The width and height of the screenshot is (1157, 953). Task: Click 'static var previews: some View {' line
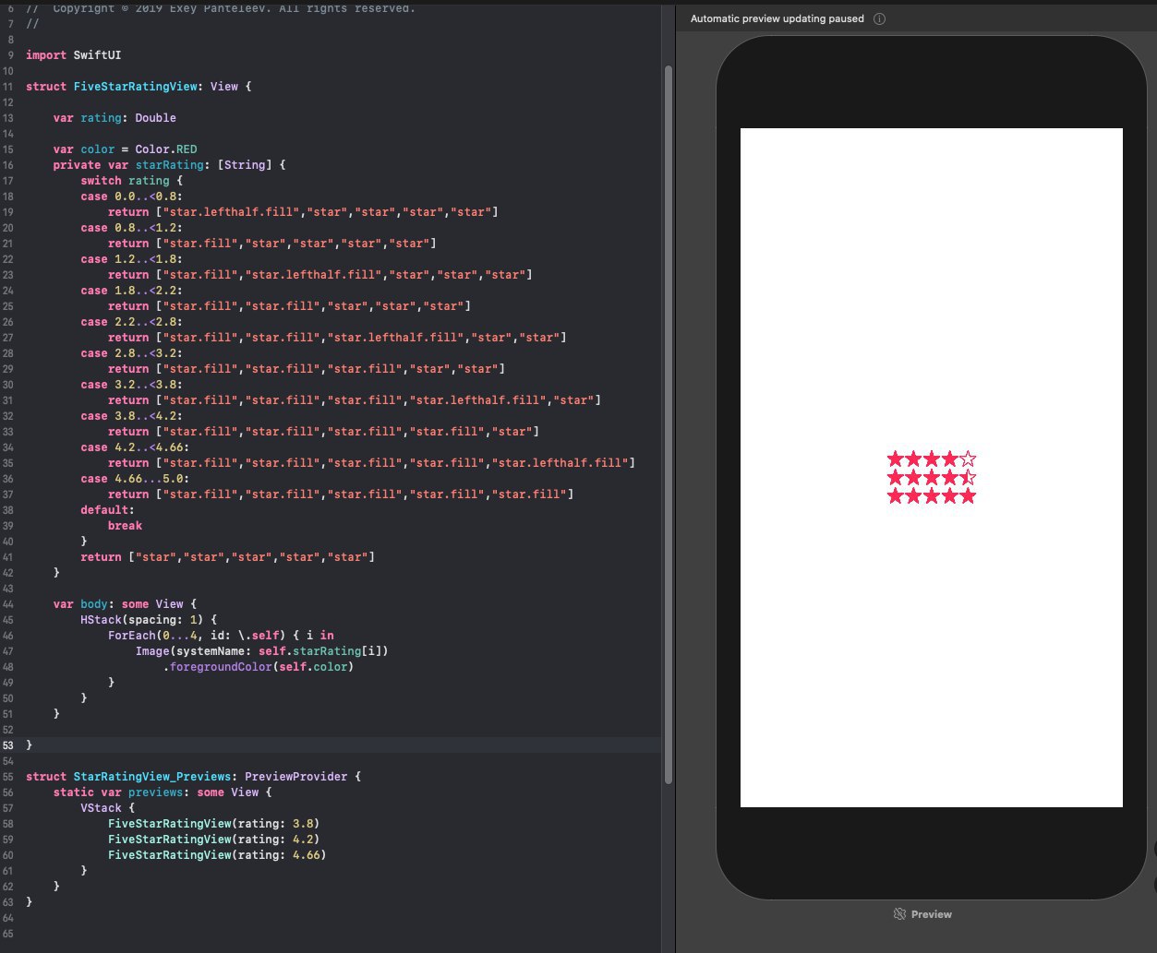tap(163, 792)
